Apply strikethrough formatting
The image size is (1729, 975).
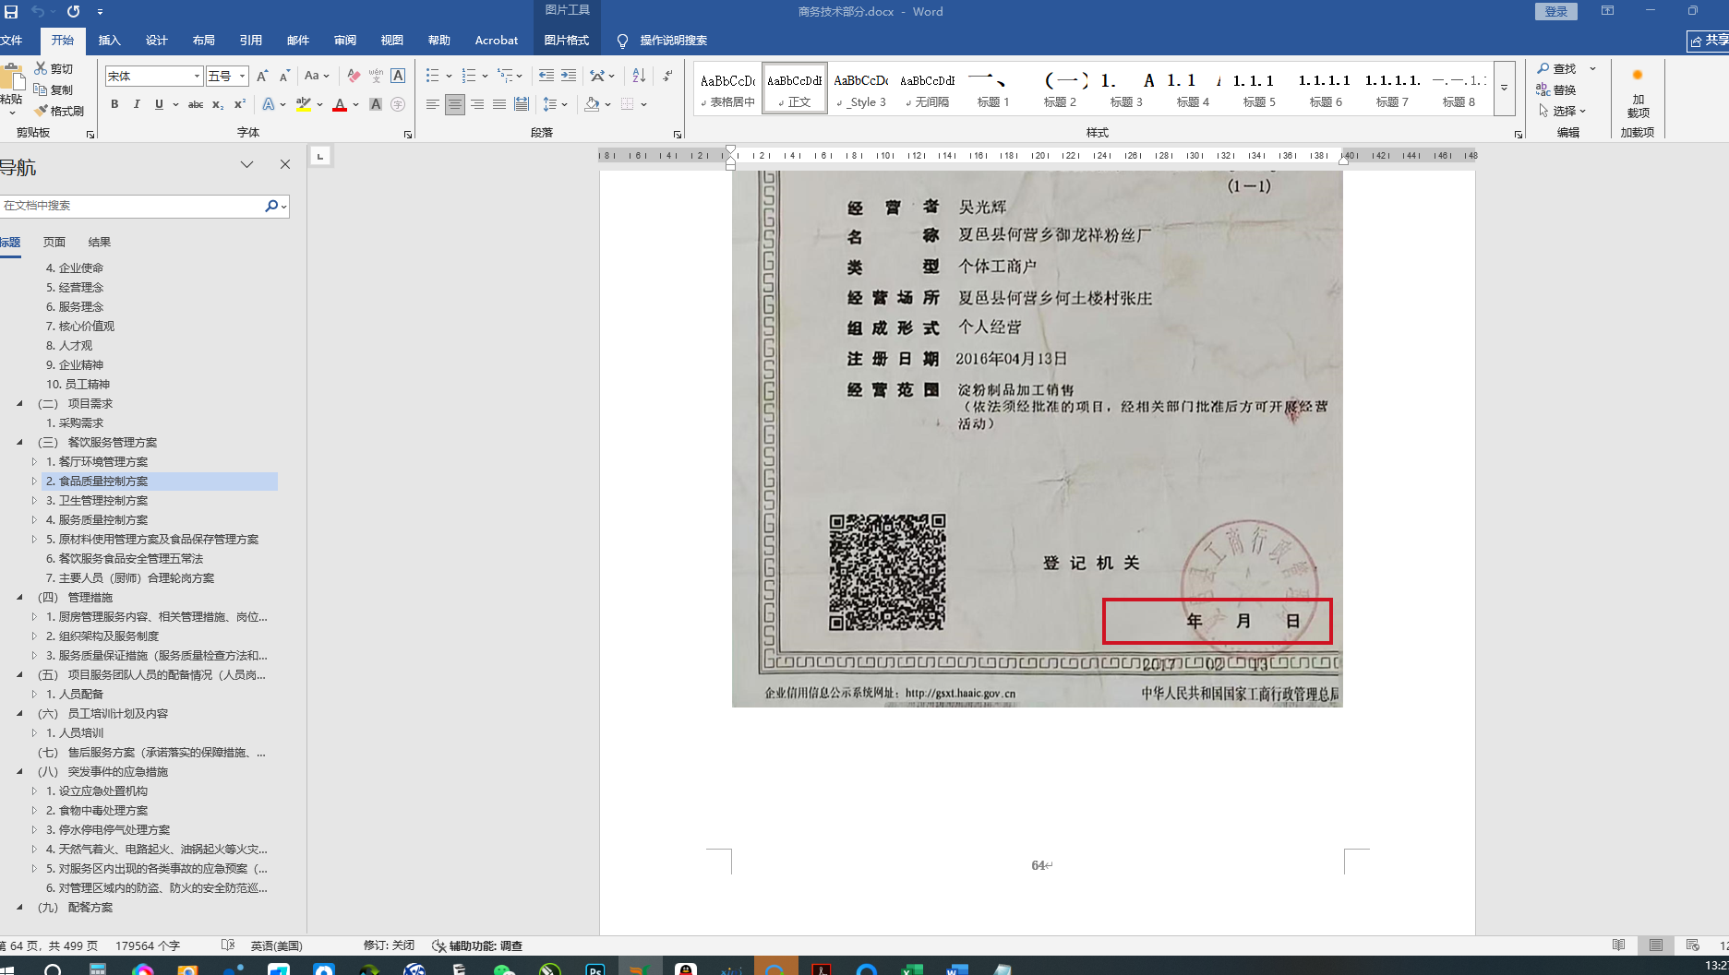tap(196, 104)
